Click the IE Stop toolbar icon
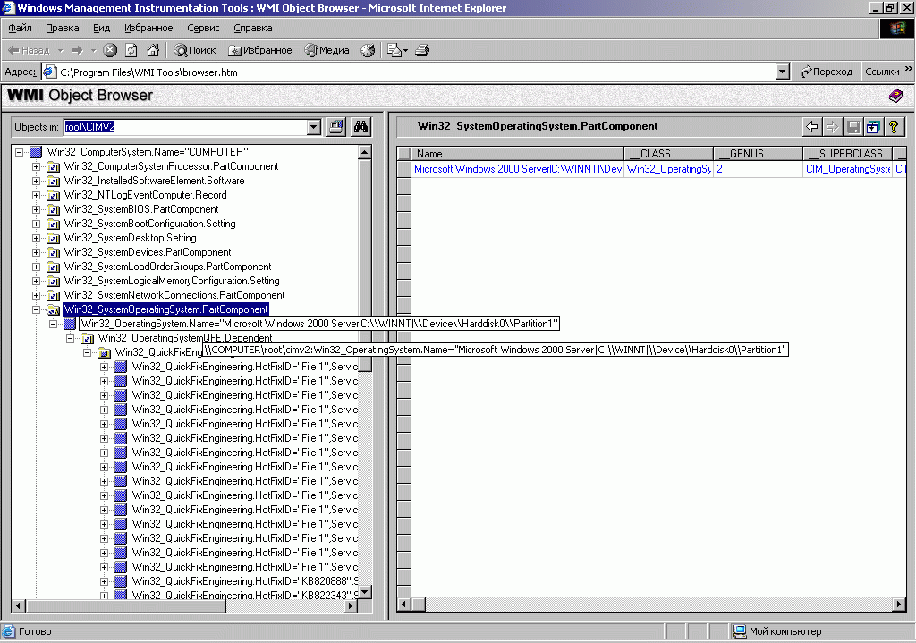916x643 pixels. (110, 50)
